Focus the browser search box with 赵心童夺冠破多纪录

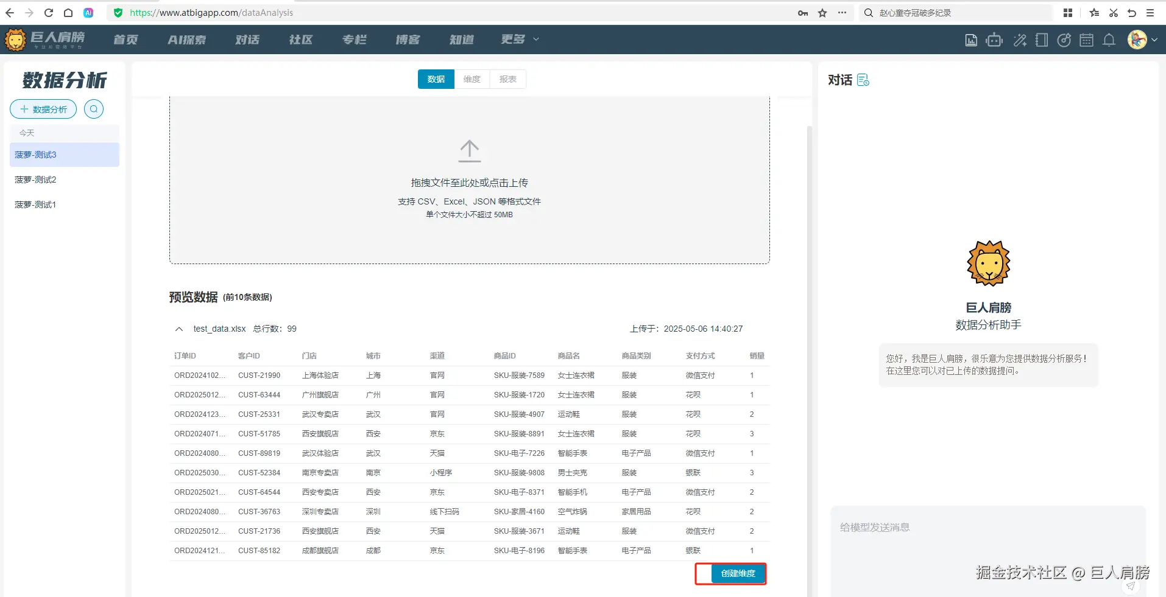pos(955,13)
